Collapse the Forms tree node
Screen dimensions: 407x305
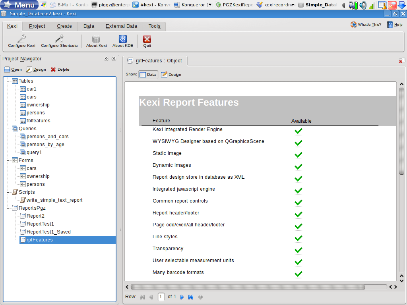[x=8, y=160]
